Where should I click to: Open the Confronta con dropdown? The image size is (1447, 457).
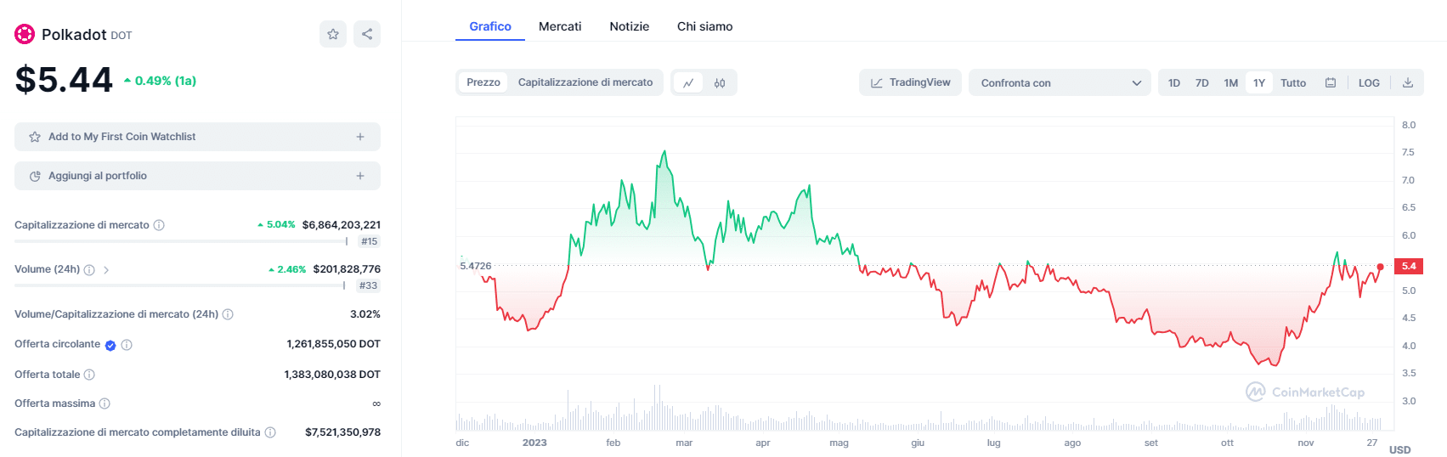(x=1060, y=82)
